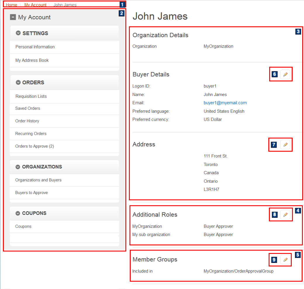Go to the Home breadcrumb link
Viewport: 304px width, 289px height.
[x=11, y=5]
